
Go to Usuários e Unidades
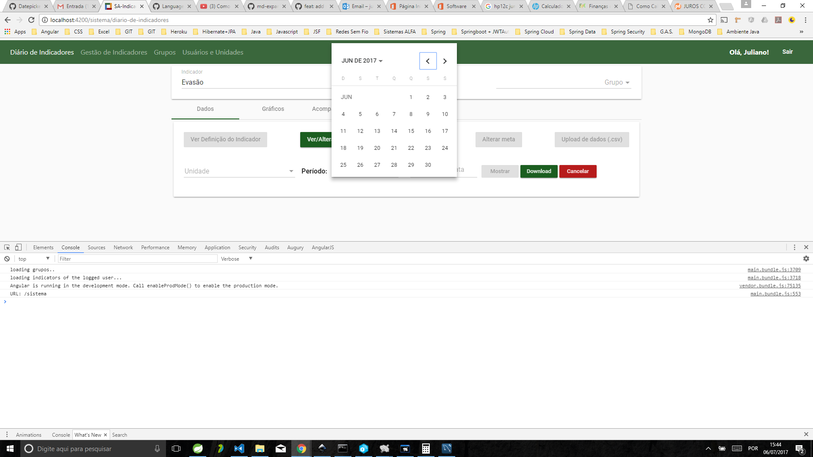[213, 52]
